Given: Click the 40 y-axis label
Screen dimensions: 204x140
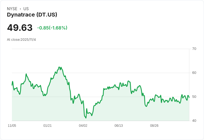Looking at the screenshot, I should (194, 121).
